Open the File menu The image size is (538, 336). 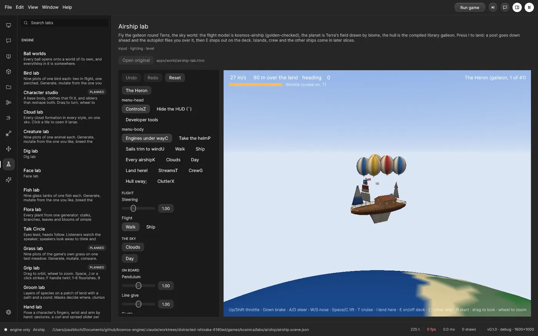coord(8,7)
